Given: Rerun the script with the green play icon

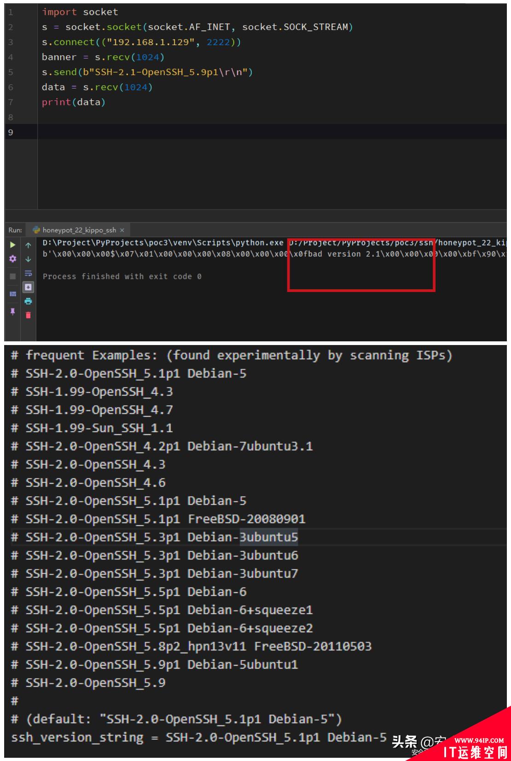Looking at the screenshot, I should [13, 245].
